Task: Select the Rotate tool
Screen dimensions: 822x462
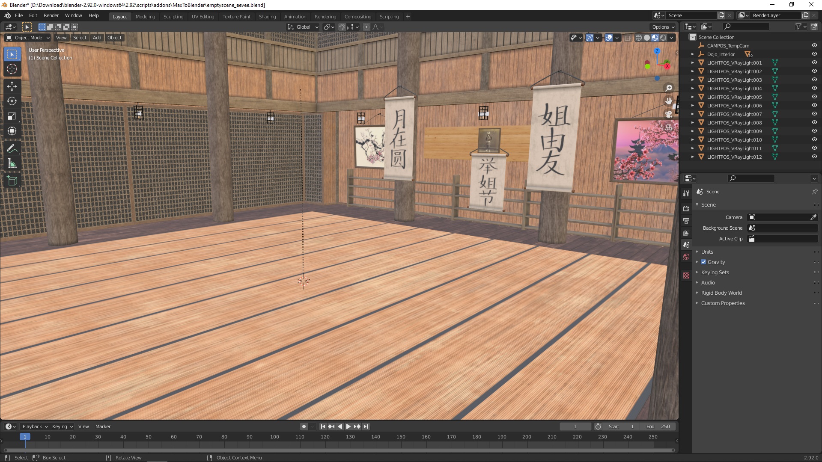Action: (x=12, y=101)
